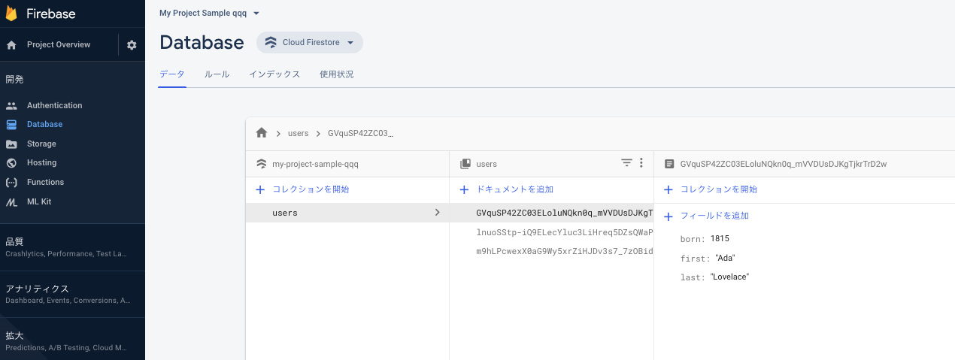Viewport: 955px width, 360px height.
Task: Click plus icon beside ドキュメントを追加
Action: pyautogui.click(x=465, y=189)
